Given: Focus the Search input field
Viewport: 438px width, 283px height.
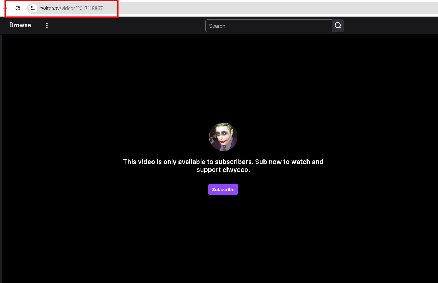Looking at the screenshot, I should coord(269,26).
